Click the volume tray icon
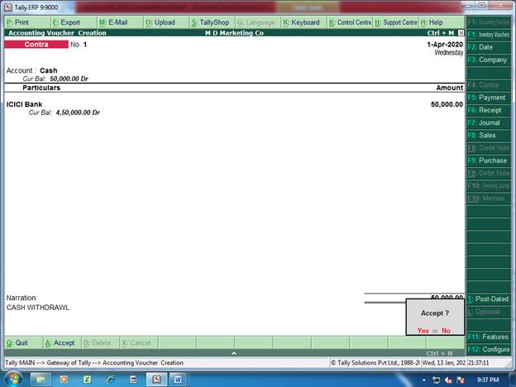Screen dimensions: 516x387 click(448, 380)
